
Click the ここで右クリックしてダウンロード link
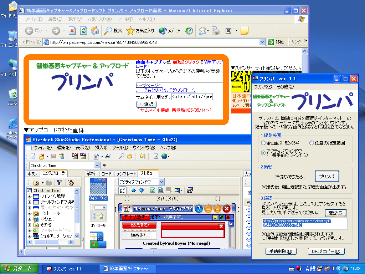tap(166, 90)
